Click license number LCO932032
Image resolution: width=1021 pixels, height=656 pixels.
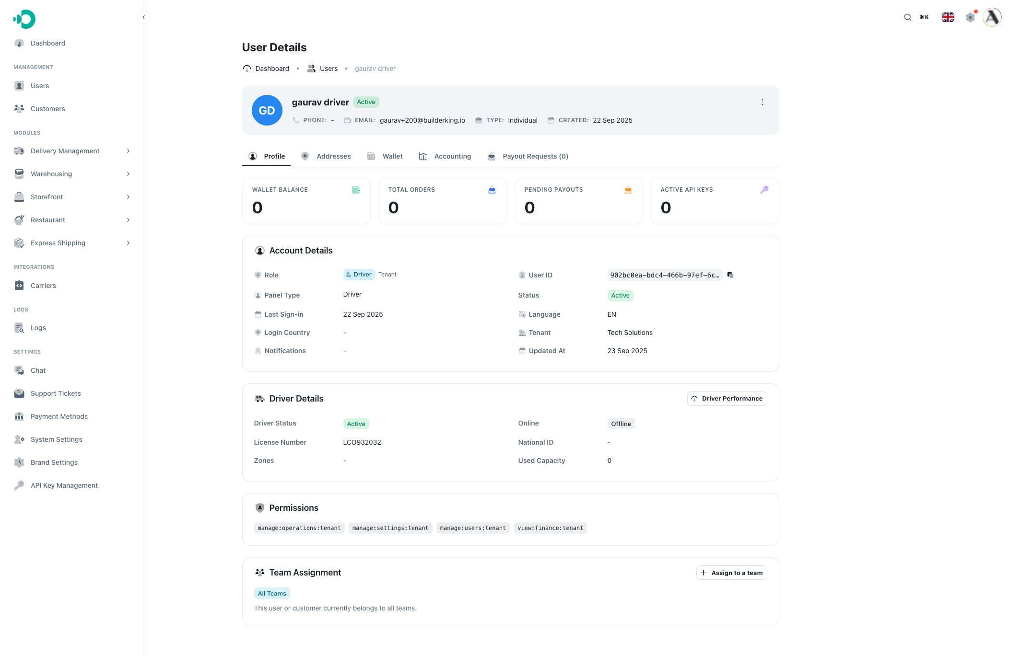click(x=362, y=442)
